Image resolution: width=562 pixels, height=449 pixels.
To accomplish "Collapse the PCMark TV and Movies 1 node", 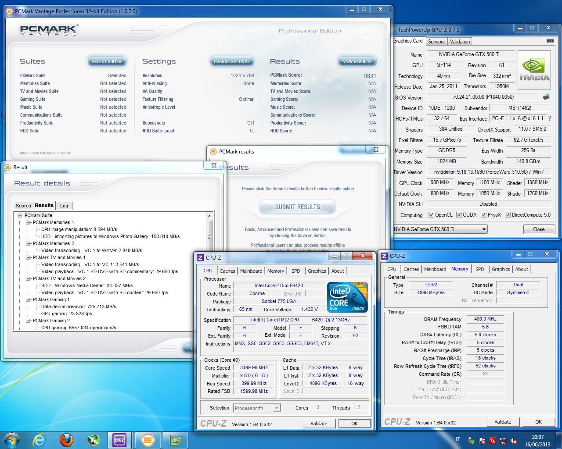I will pyautogui.click(x=28, y=257).
